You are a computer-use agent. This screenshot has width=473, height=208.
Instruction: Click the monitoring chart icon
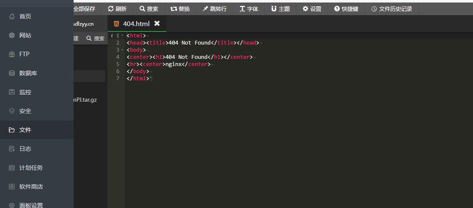pos(12,92)
